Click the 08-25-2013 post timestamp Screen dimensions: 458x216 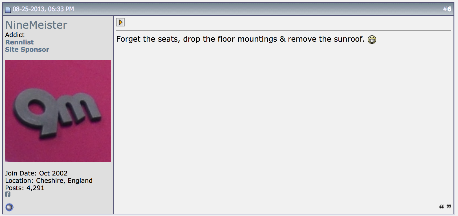(x=43, y=9)
